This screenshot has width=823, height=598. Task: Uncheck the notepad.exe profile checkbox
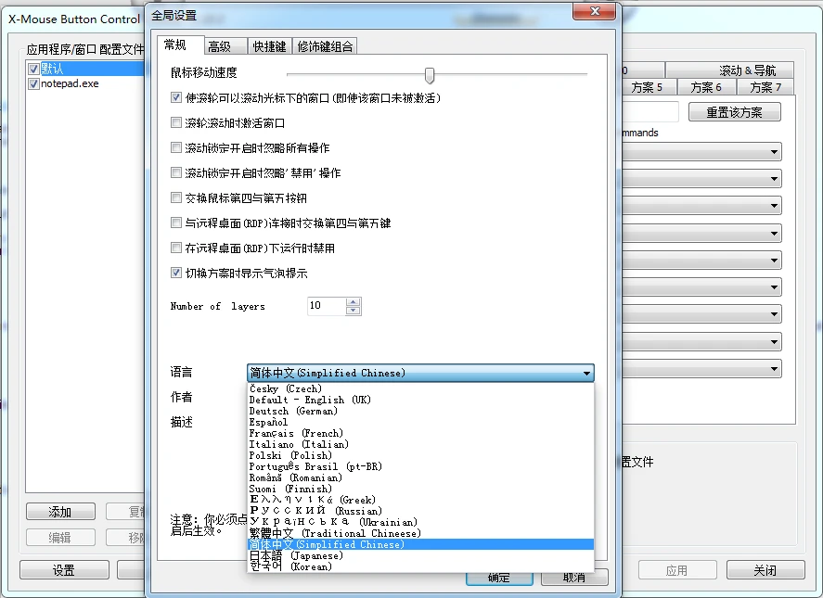coord(34,84)
